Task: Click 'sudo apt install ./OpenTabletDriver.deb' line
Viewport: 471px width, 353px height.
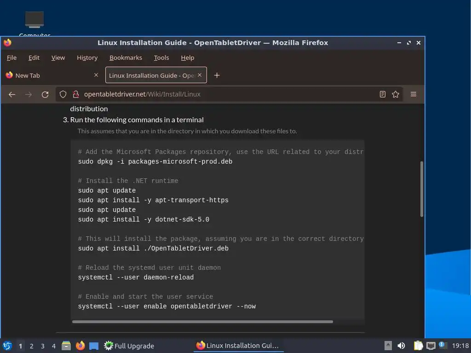Action: click(153, 249)
